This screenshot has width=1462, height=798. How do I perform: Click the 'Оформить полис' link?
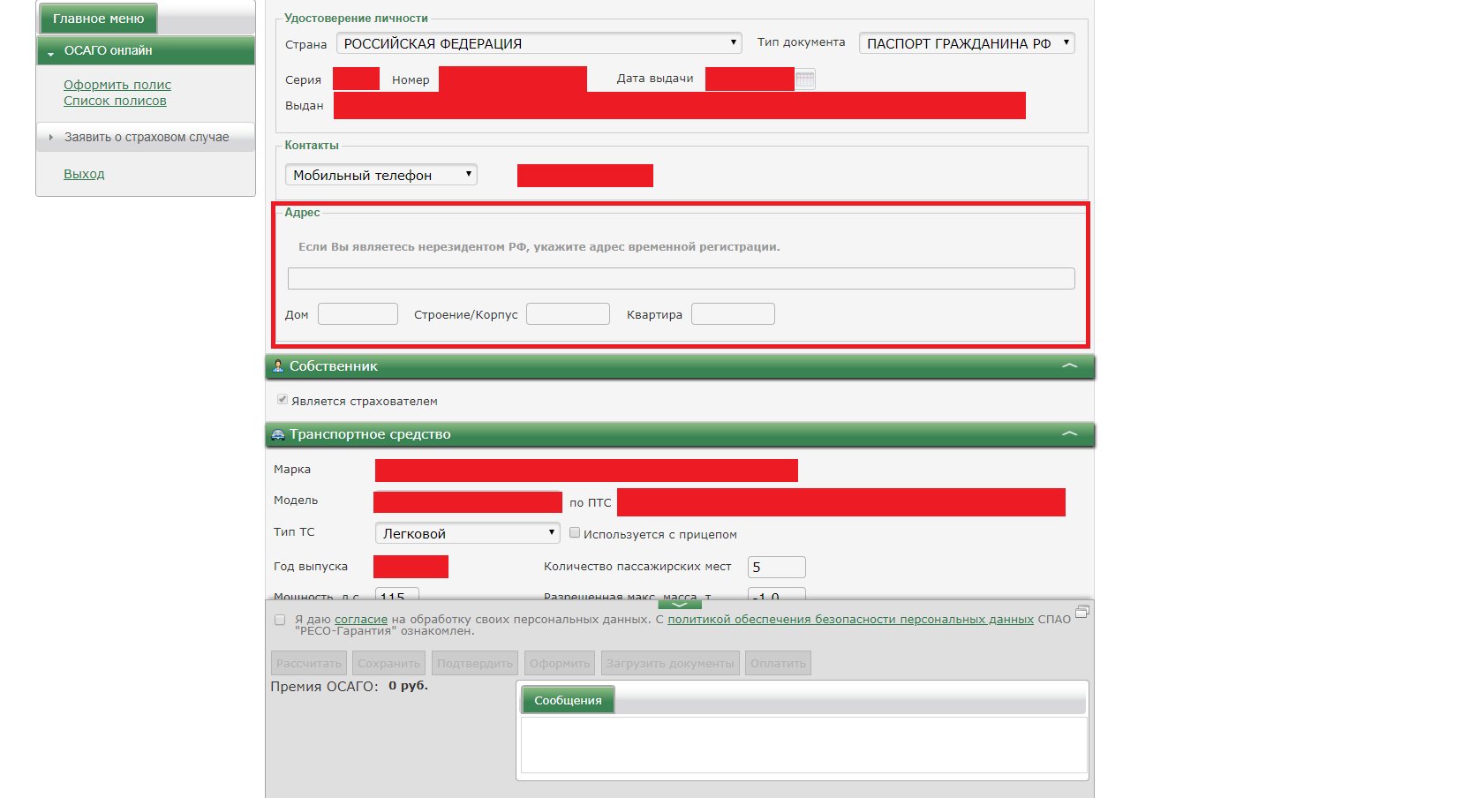click(x=117, y=85)
